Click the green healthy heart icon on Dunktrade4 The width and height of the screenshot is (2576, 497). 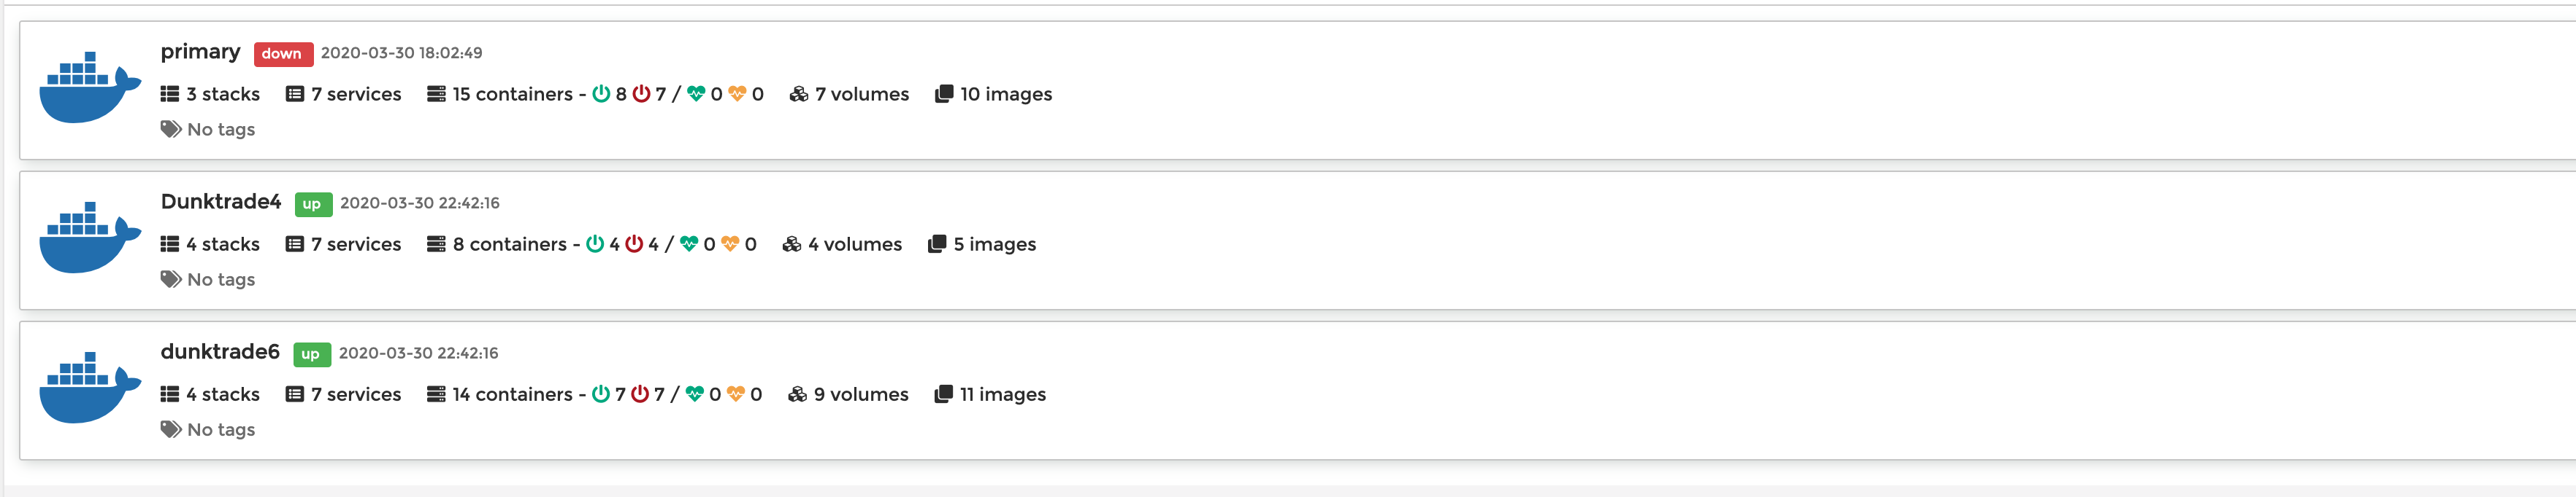691,243
